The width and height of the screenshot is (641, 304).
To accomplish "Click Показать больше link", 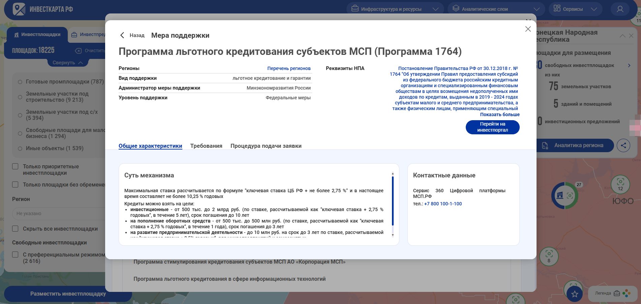I will (x=500, y=114).
